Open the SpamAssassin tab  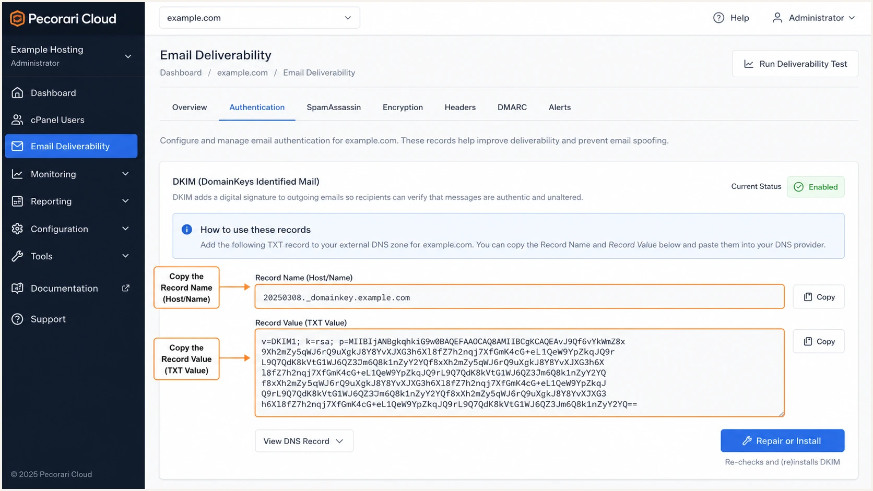tap(334, 107)
